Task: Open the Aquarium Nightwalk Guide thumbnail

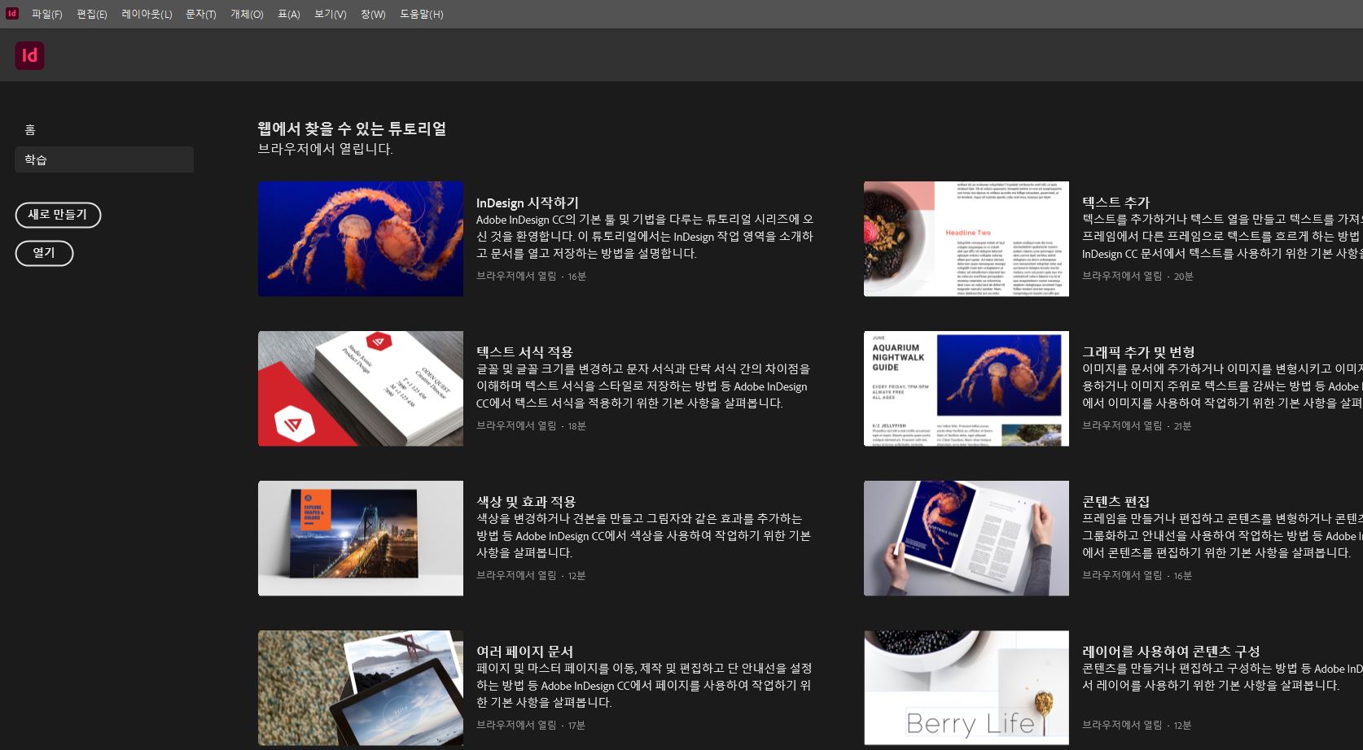Action: [966, 388]
